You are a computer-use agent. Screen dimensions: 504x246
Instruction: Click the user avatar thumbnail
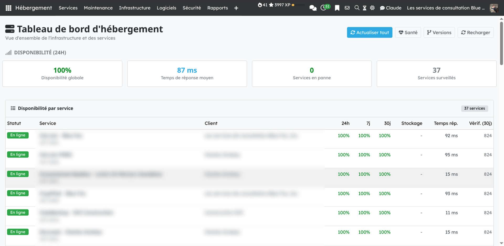(494, 8)
